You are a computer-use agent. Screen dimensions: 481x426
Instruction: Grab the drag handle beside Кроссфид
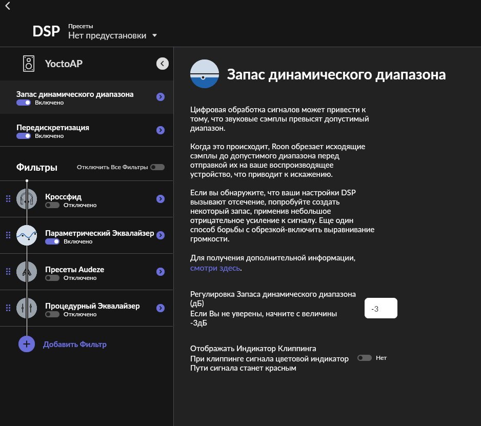(8, 199)
